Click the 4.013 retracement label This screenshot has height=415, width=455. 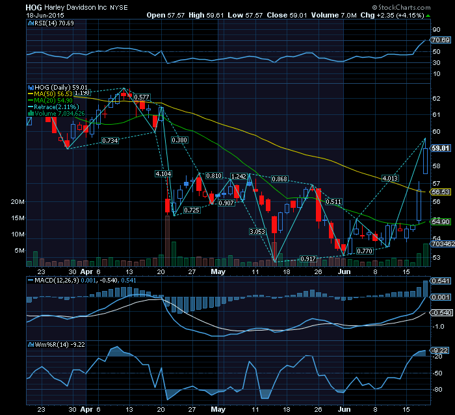coord(390,178)
